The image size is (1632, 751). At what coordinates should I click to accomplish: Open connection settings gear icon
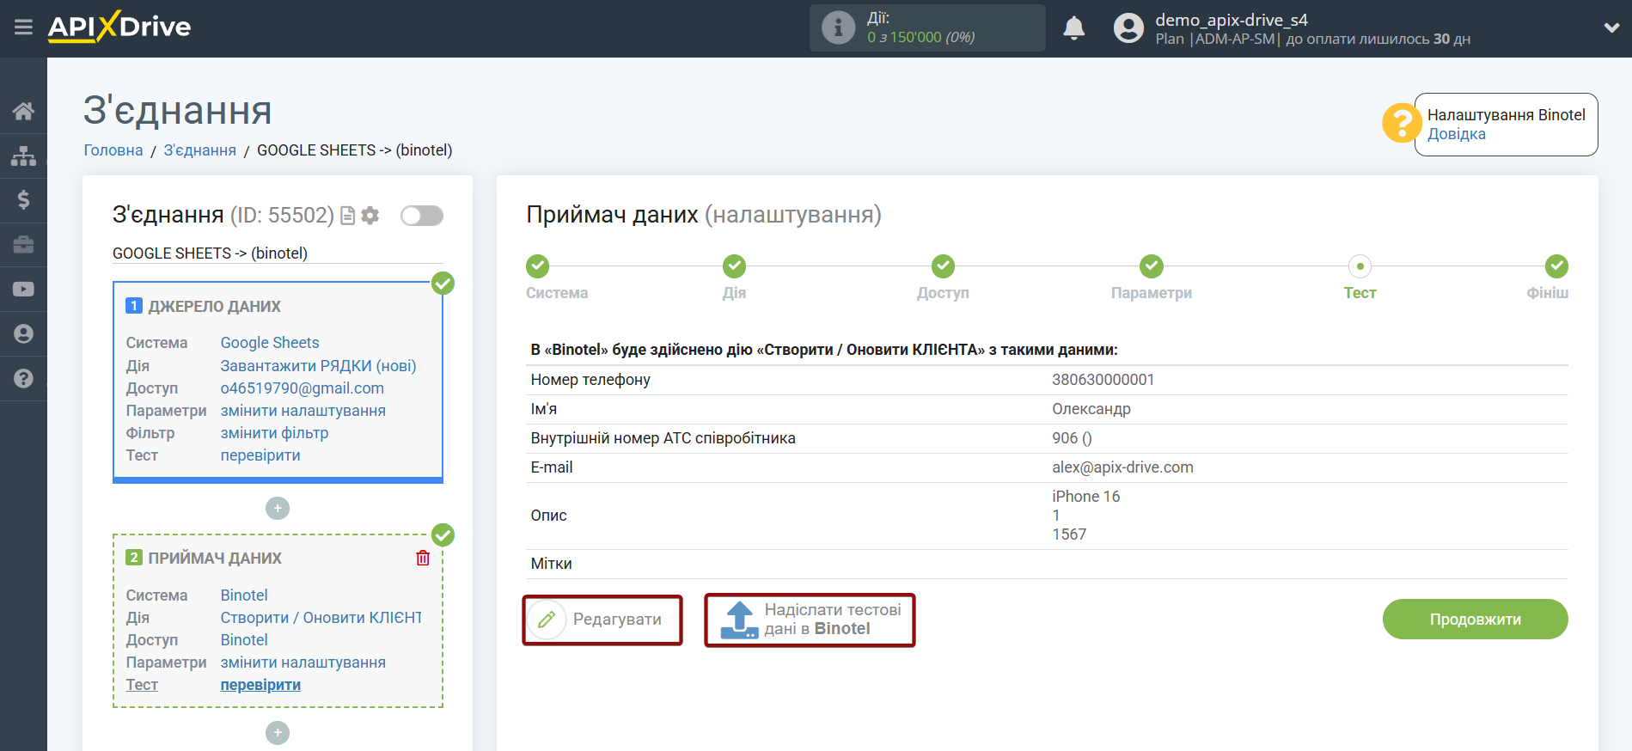[370, 216]
